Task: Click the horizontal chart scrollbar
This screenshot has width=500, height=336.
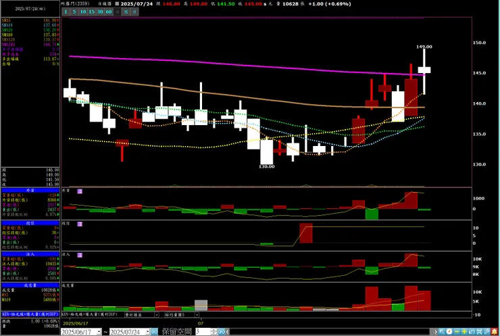Action: [331, 332]
